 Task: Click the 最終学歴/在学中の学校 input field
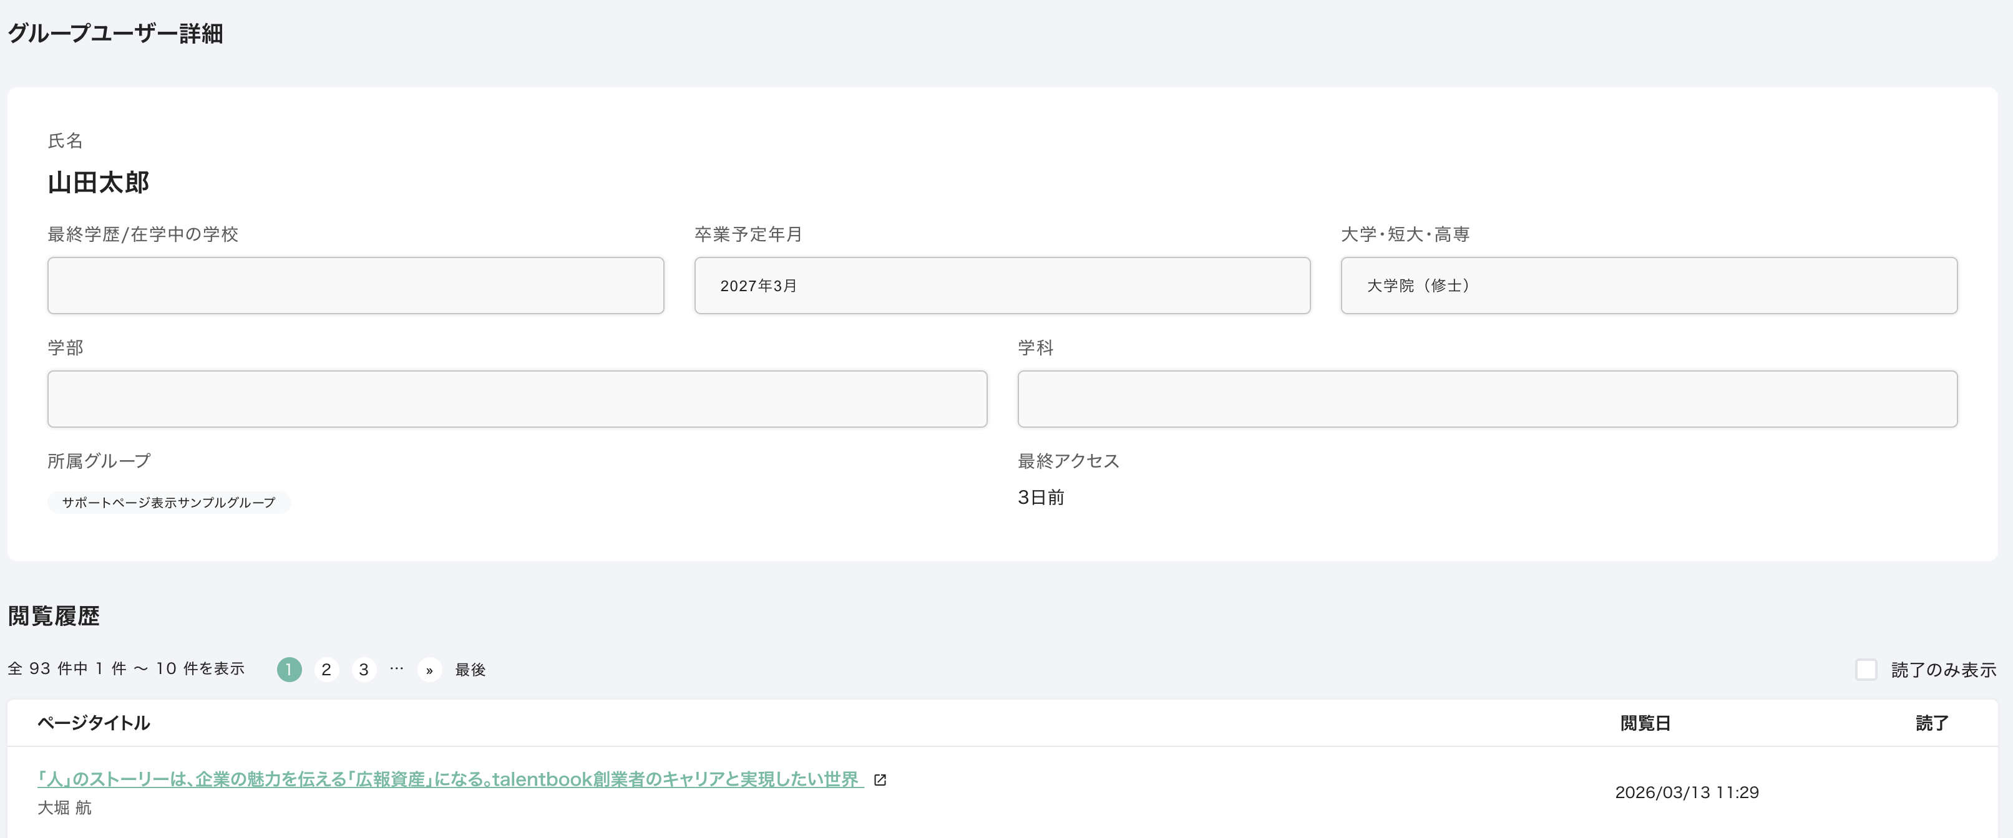pyautogui.click(x=356, y=285)
